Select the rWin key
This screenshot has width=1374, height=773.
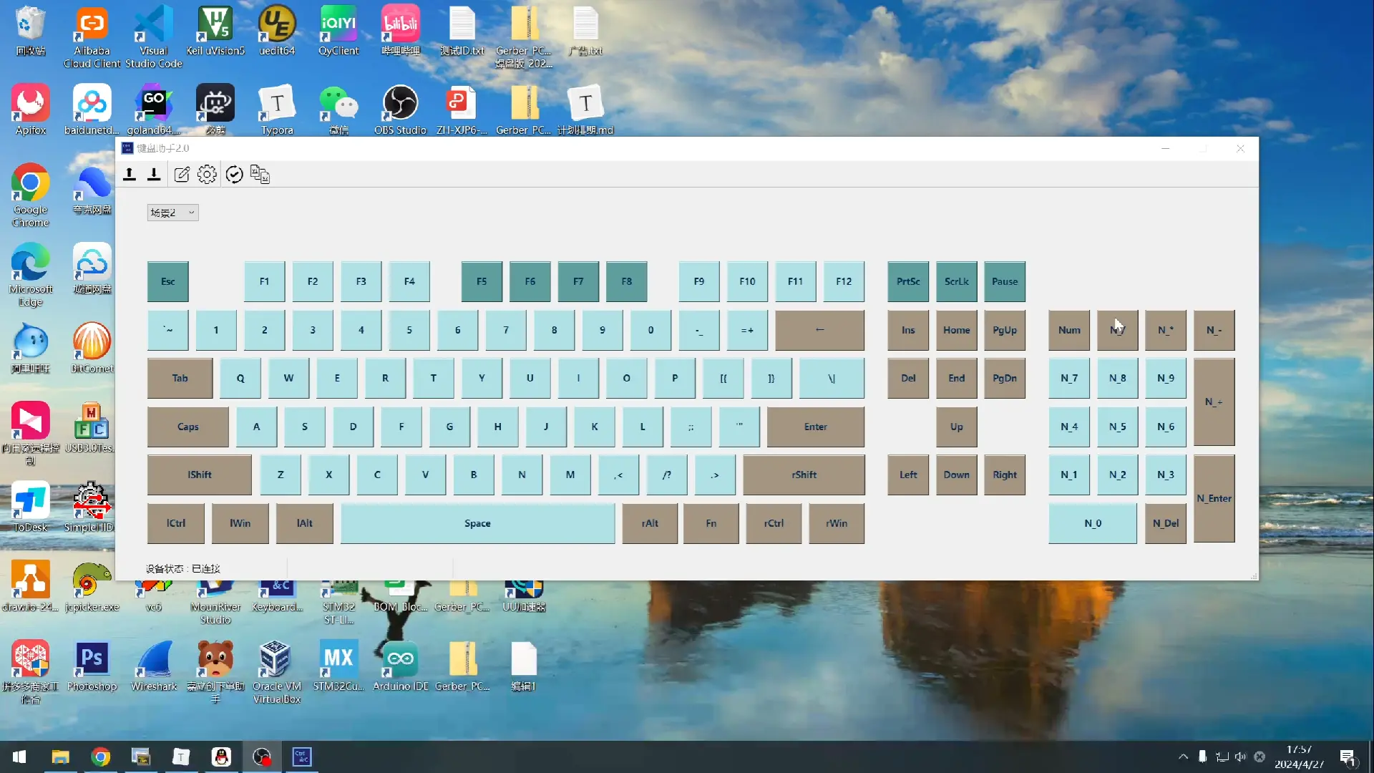pos(837,523)
